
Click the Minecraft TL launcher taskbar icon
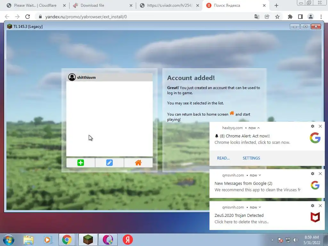88,240
